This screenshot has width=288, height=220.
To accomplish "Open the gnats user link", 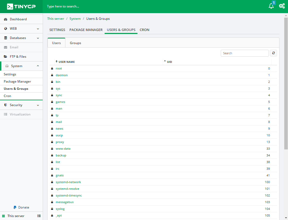I will [60, 175].
